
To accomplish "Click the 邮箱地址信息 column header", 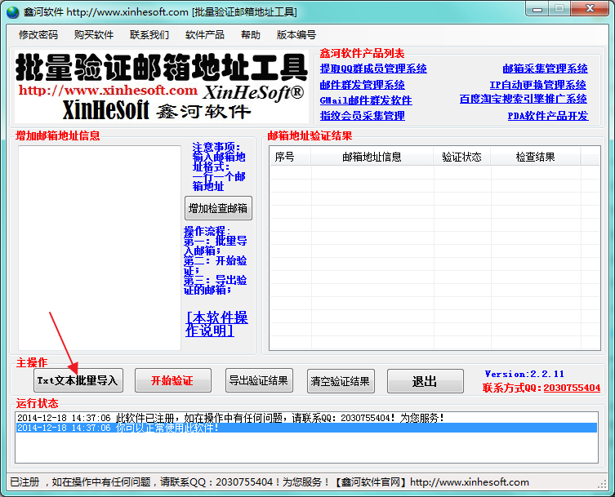I will [x=372, y=158].
